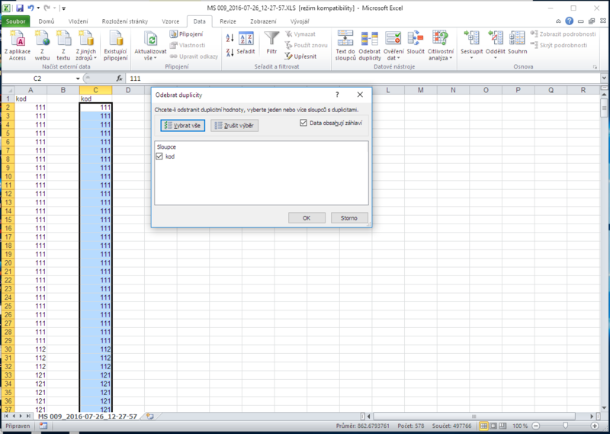Viewport: 610px width, 434px height.
Task: Switch to the Vložení tab
Action: 79,21
